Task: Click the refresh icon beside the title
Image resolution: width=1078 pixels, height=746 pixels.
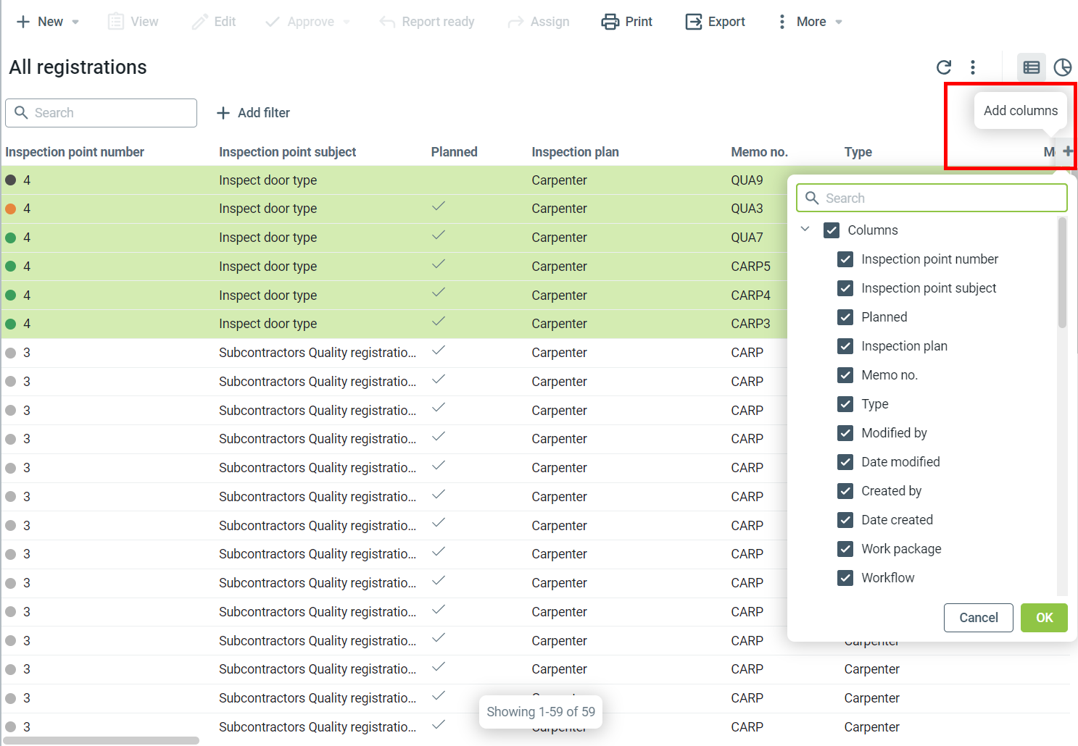Action: pos(943,67)
